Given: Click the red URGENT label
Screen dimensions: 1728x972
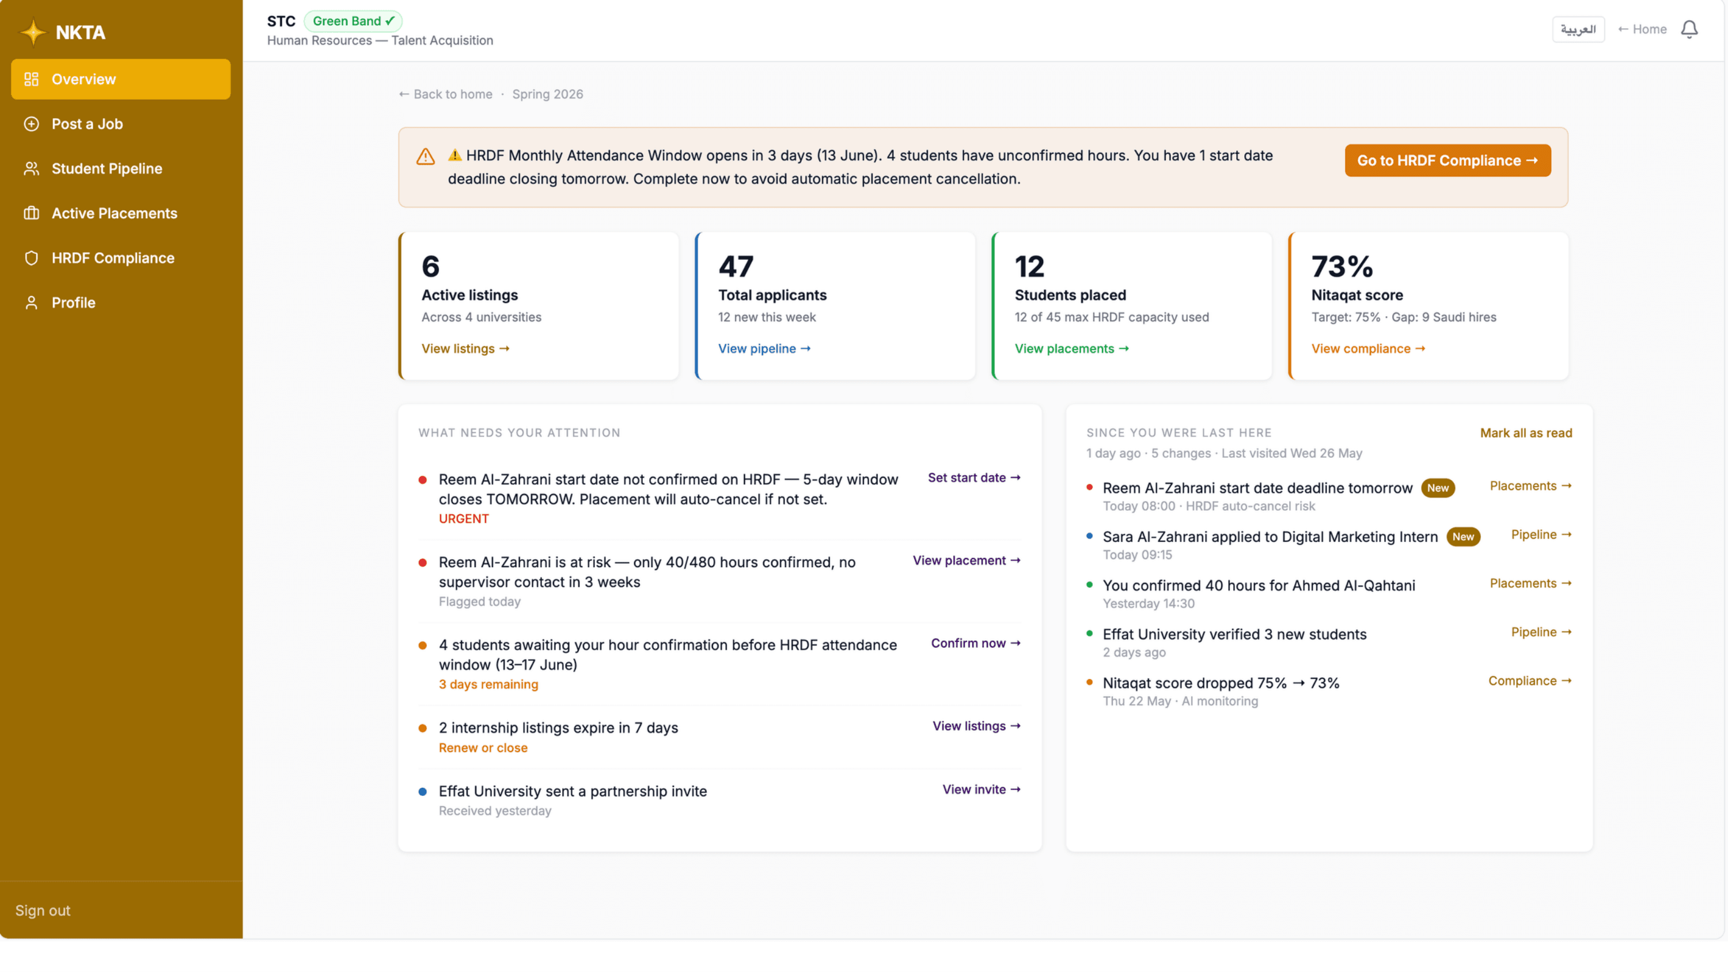Looking at the screenshot, I should tap(464, 518).
